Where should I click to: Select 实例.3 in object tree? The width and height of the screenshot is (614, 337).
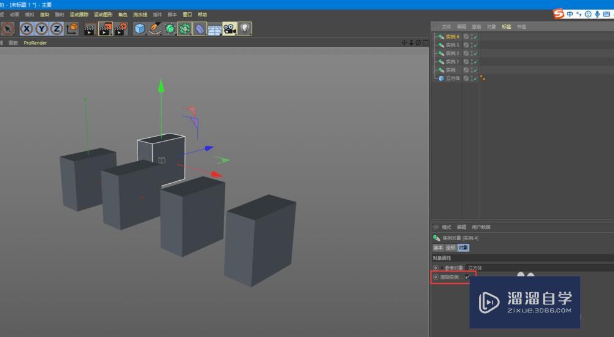click(x=453, y=45)
